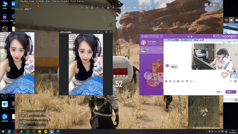
Task: Click the Close button beside Send
Action: coord(219,92)
